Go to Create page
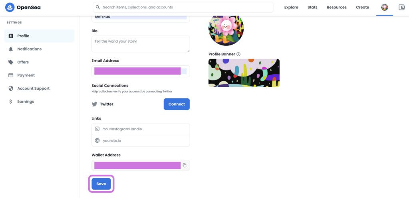The height and width of the screenshot is (198, 409). click(x=362, y=7)
